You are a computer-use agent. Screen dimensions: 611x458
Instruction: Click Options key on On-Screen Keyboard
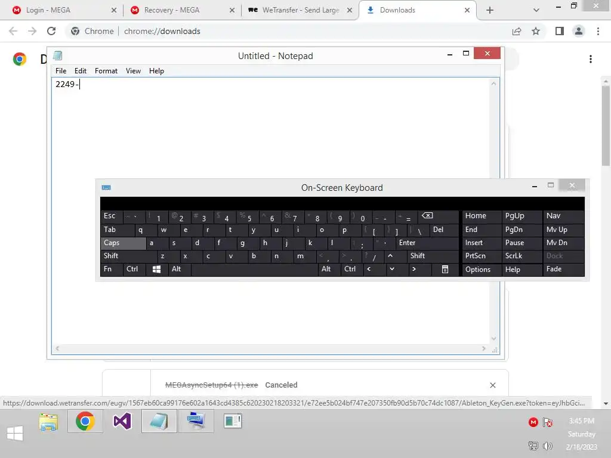(482, 270)
